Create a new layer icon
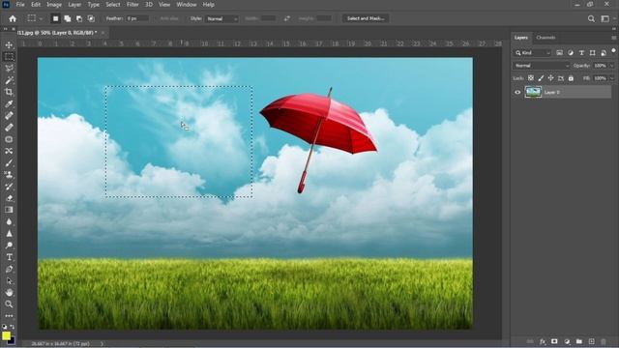Viewport: 619px width, 348px height. tap(591, 341)
